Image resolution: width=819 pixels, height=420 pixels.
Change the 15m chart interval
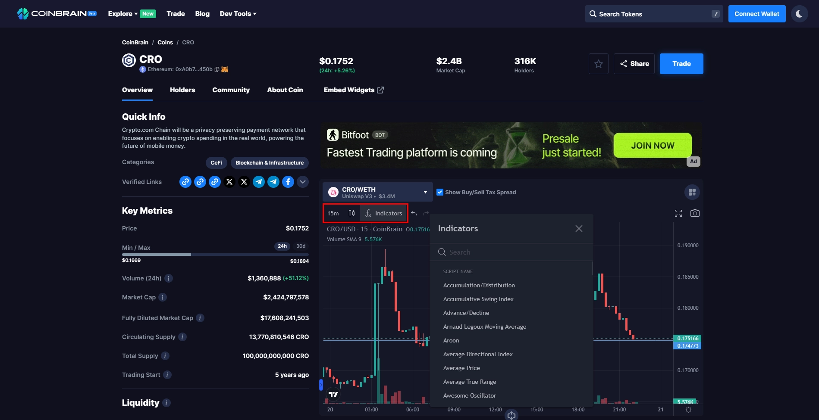coord(333,213)
